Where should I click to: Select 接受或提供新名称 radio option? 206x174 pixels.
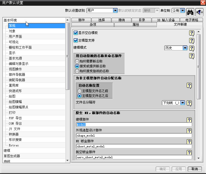coord(77,66)
